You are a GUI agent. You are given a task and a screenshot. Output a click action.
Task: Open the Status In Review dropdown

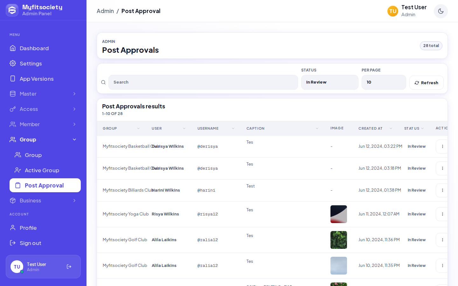point(330,82)
